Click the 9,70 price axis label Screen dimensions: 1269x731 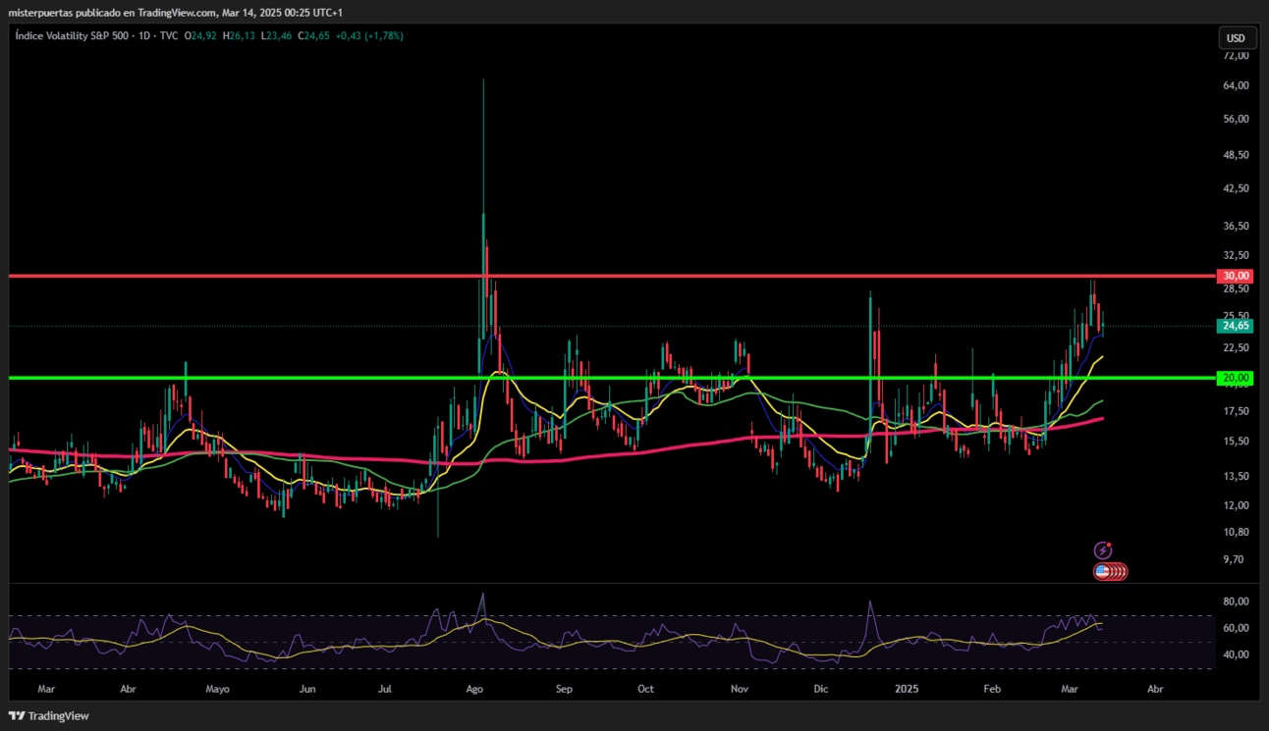(1235, 559)
